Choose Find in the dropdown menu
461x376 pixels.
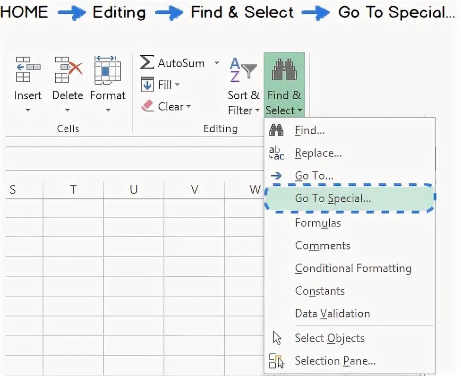pos(309,130)
